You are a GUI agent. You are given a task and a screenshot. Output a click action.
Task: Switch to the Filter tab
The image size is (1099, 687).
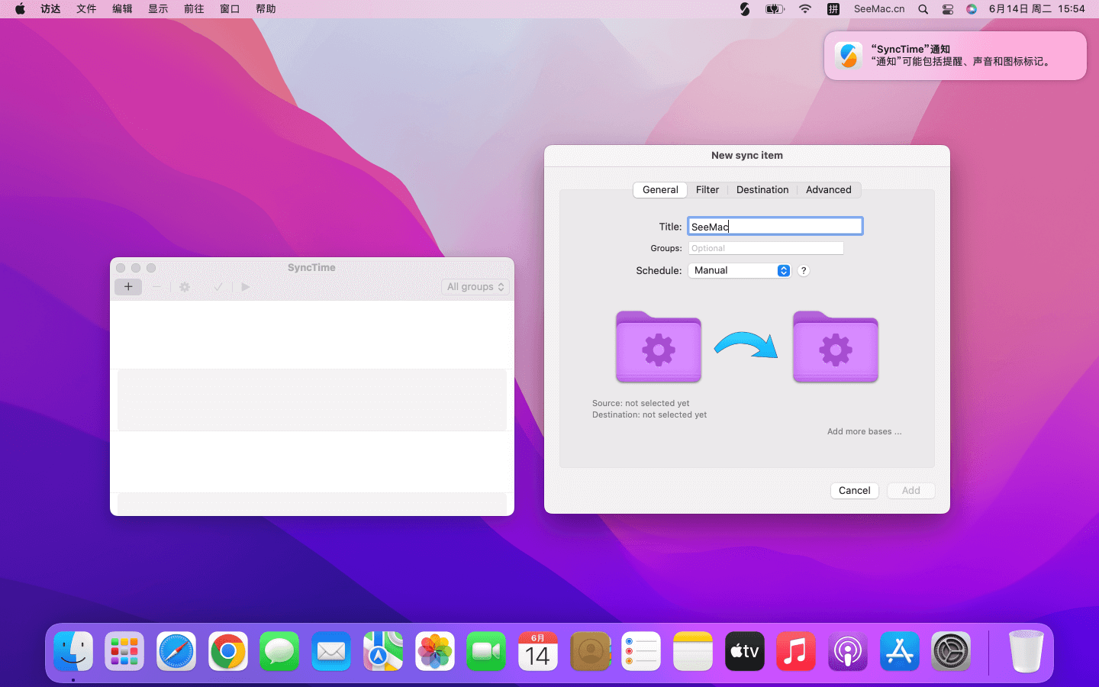(707, 190)
